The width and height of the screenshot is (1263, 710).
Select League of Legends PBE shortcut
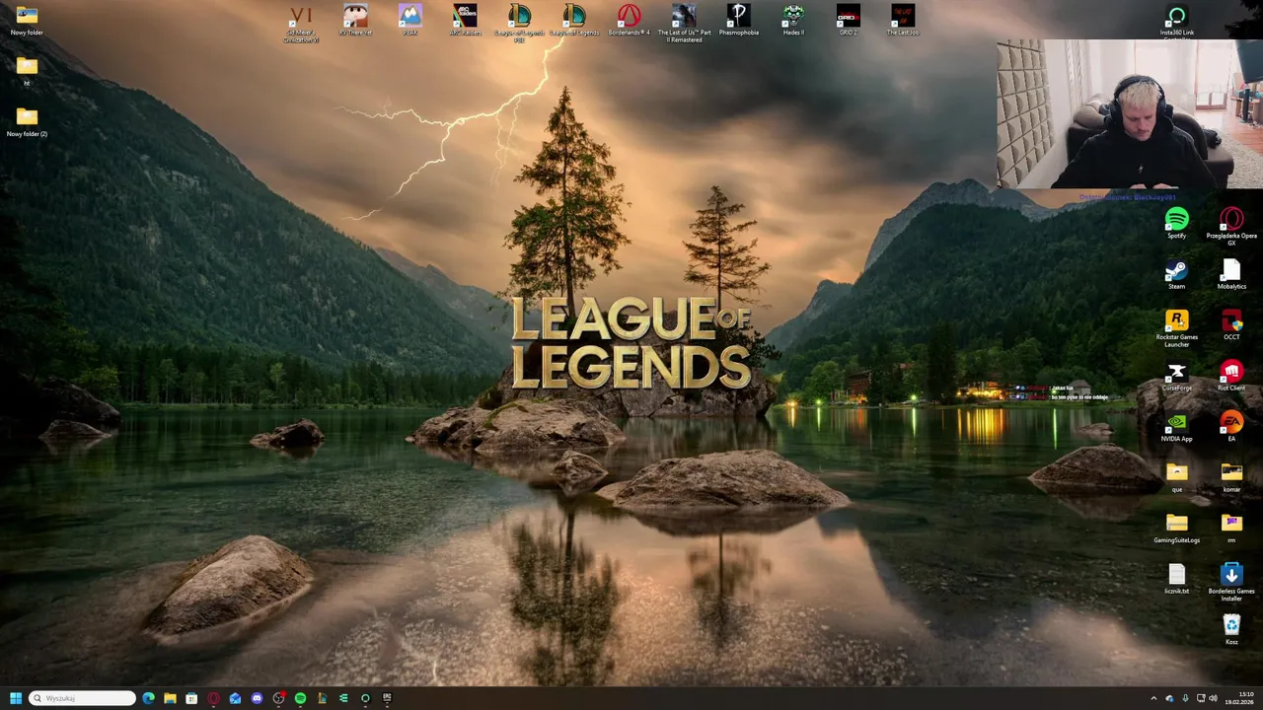pos(519,24)
